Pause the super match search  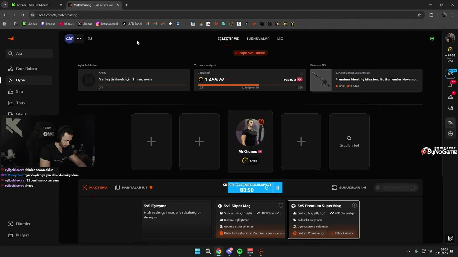(278, 187)
